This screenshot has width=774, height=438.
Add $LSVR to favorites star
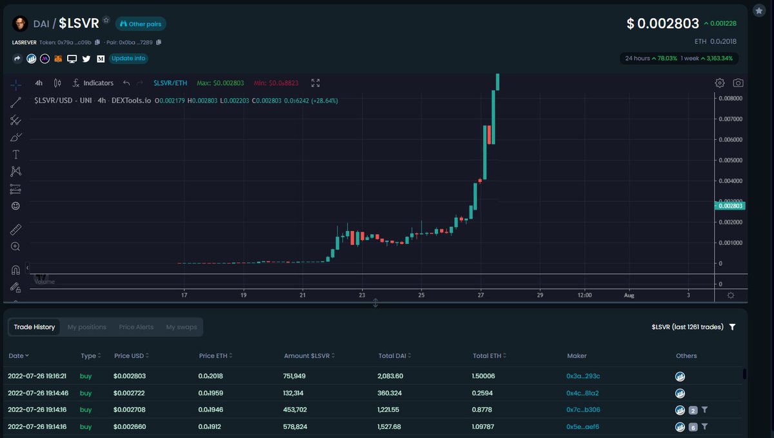tap(106, 20)
